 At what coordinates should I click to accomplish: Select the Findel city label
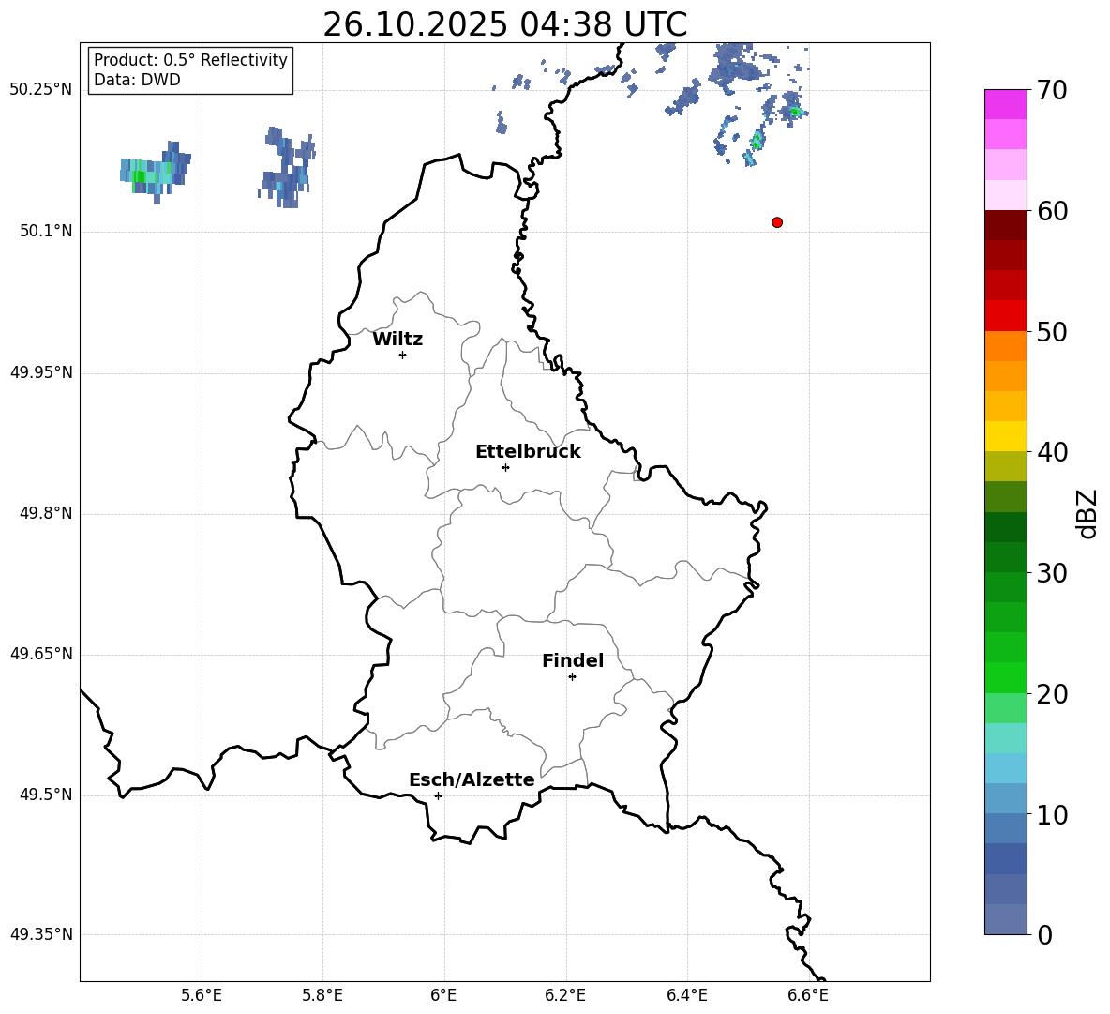pyautogui.click(x=573, y=660)
